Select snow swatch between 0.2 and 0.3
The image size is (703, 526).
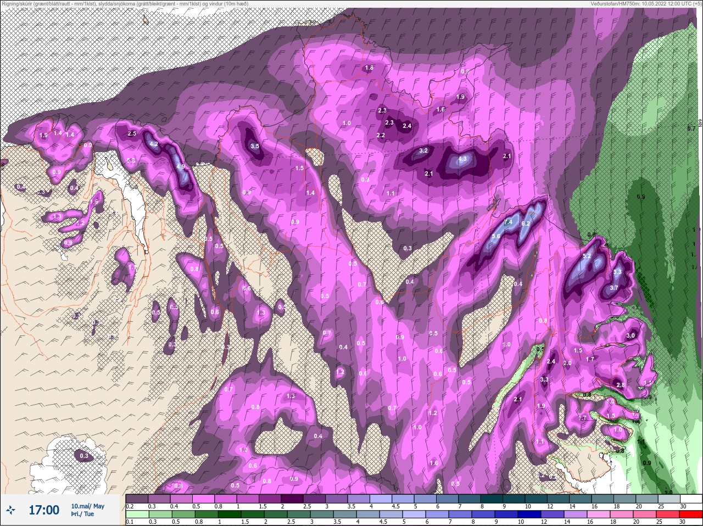click(x=137, y=499)
